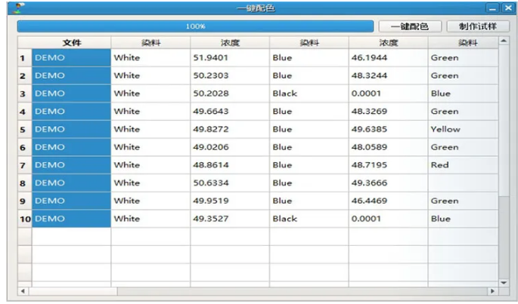Click the empty third dye cell in row 8
Image resolution: width=518 pixels, height=304 pixels.
[x=463, y=183]
